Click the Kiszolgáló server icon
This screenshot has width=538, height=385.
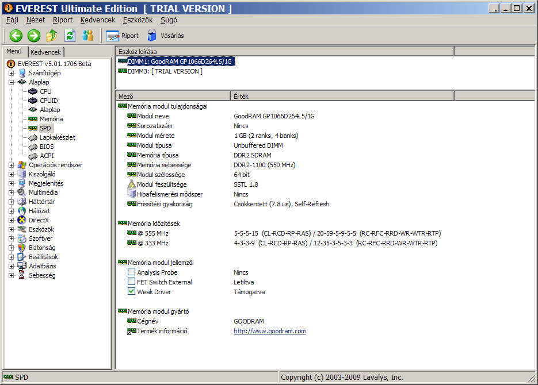click(22, 174)
